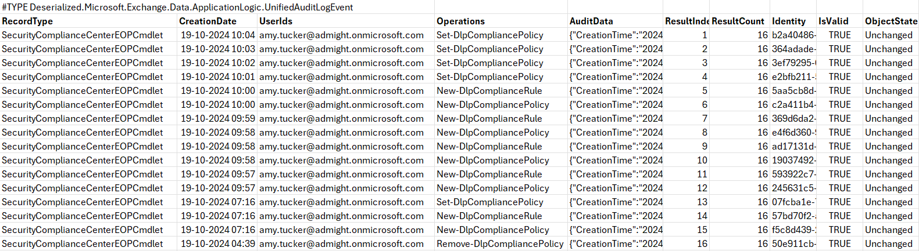Select Identity cell starting ad17131d
Screen dimensions: 919x251
(793, 147)
